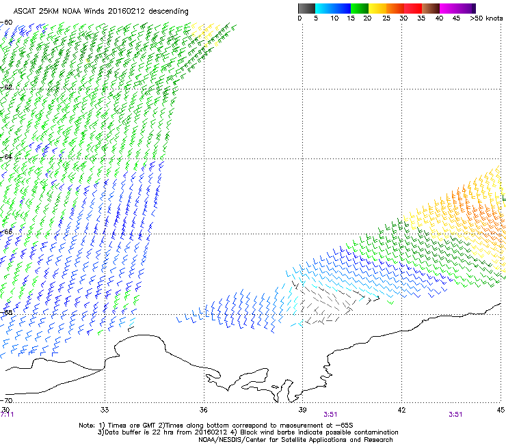Click the yellow 20-25 knots legend swatch
The width and height of the screenshot is (506, 444).
point(377,8)
